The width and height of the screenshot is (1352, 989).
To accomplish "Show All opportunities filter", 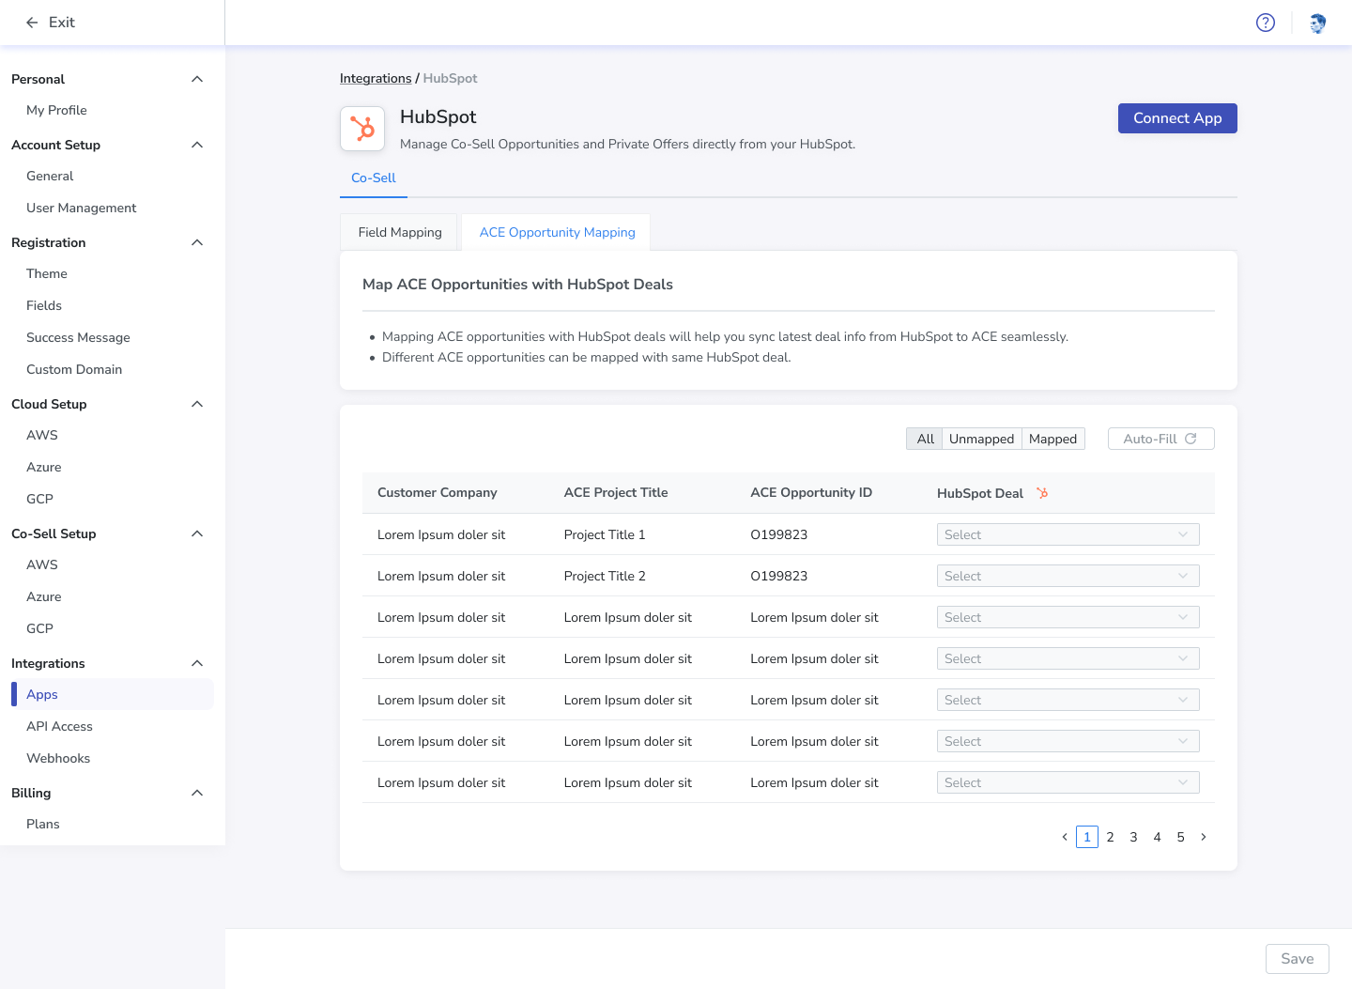I will (x=925, y=439).
